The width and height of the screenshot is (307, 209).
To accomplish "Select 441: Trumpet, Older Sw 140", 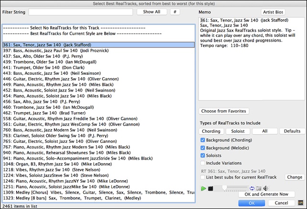I will [99, 68].
